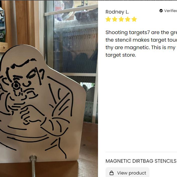Select the fourth yellow rating star
177x177 pixels.
coord(128,19)
